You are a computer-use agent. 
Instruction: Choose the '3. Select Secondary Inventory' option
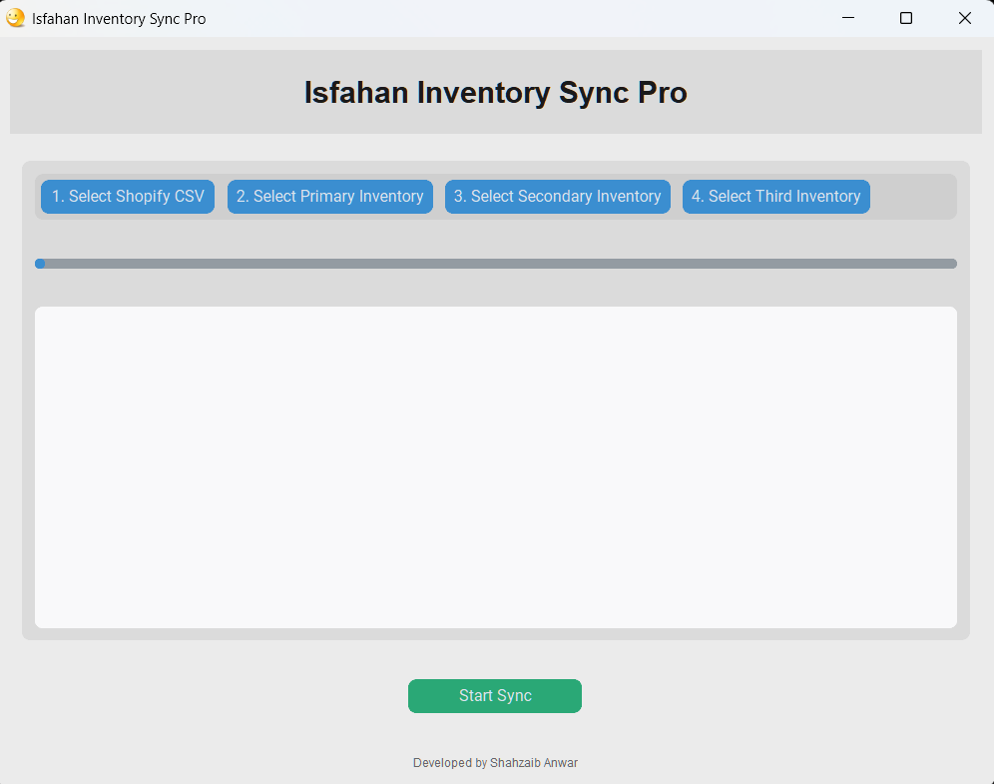tap(557, 197)
